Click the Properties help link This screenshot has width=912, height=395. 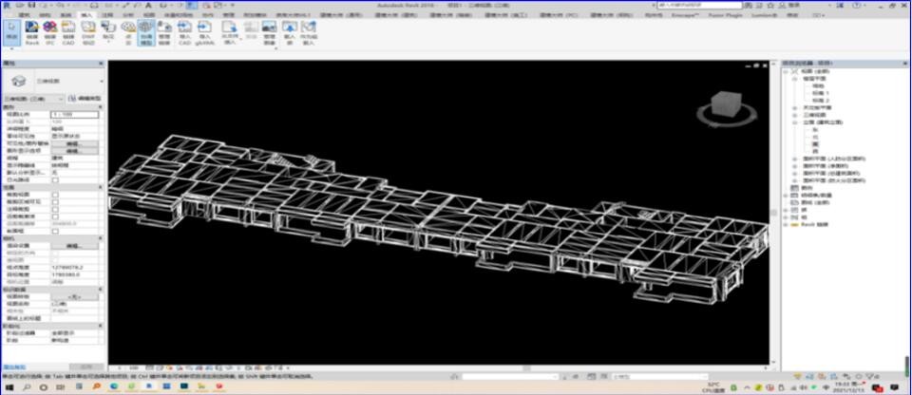tap(14, 366)
